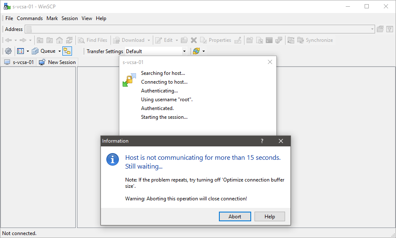Screen dimensions: 396x238
Task: Click the PuTTY session icon
Action: [x=279, y=40]
